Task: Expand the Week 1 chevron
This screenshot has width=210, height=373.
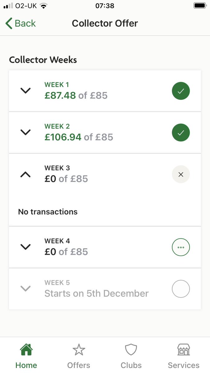Action: (x=26, y=91)
